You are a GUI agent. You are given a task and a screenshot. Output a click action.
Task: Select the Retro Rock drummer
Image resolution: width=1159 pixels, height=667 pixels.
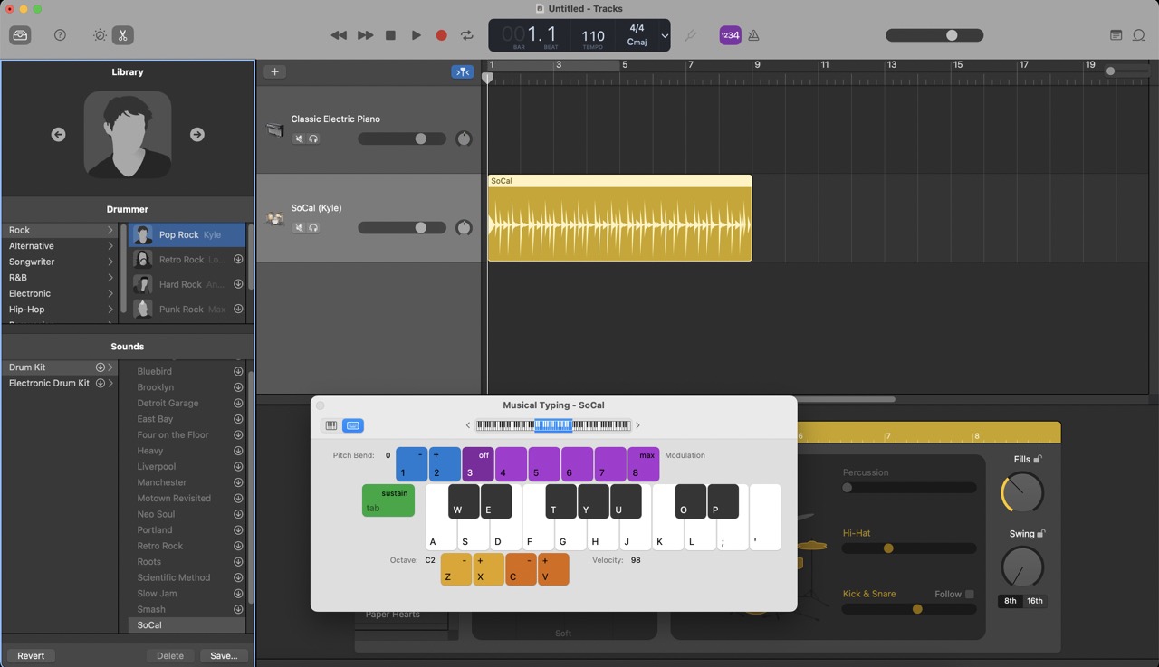[x=181, y=260]
